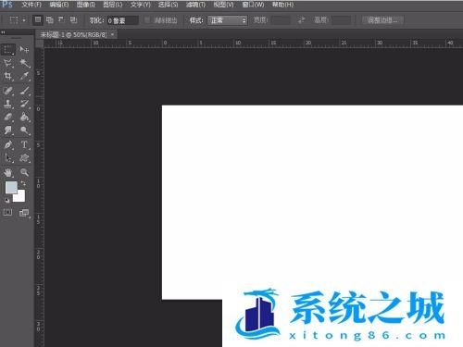Swap foreground and background colors
This screenshot has width=463, height=347.
pyautogui.click(x=23, y=183)
